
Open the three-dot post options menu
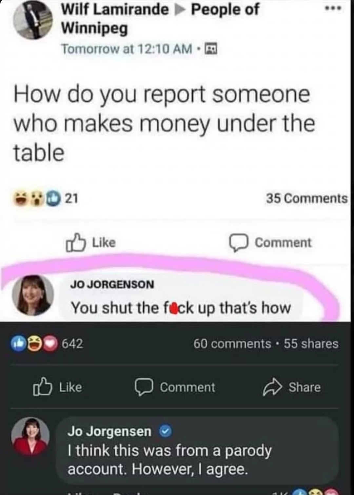point(333,8)
